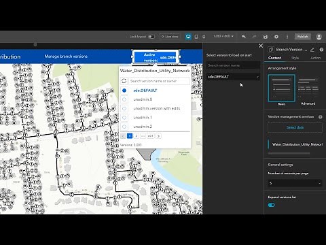Screen dimensions: 326x245
Task: Go to page 2 of versions
Action: coord(136,136)
